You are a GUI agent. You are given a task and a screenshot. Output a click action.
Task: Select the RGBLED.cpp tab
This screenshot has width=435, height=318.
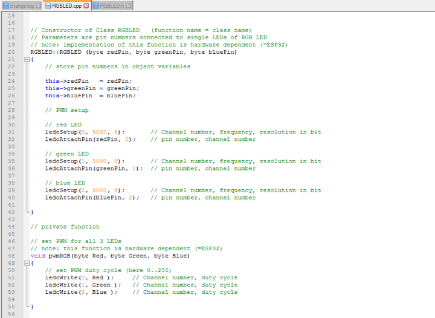[x=66, y=6]
